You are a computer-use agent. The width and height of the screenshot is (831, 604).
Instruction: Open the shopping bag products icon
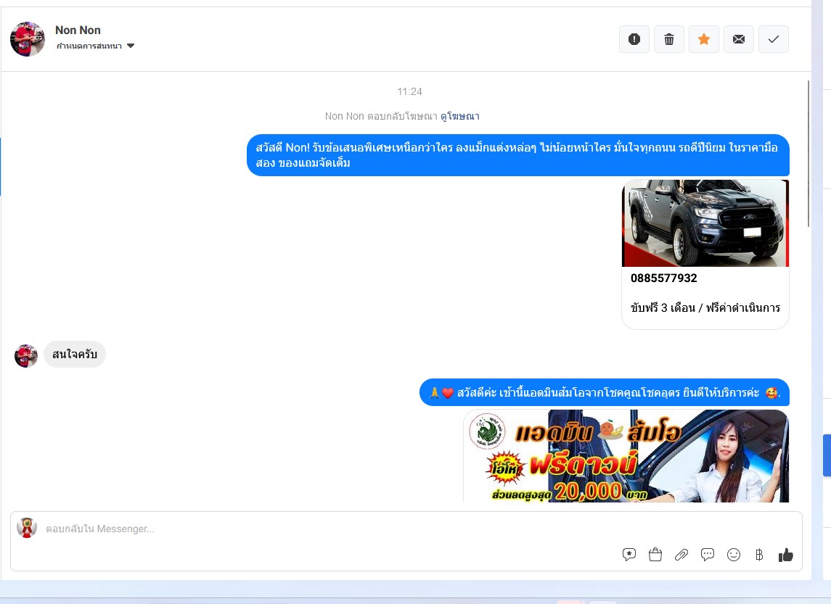click(x=655, y=555)
